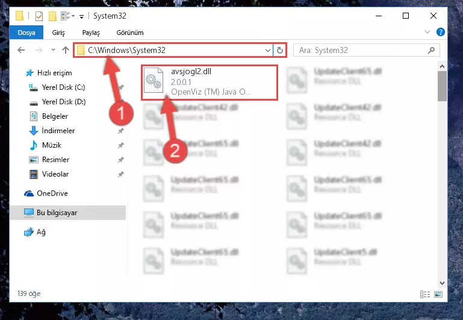Refresh the System32 folder

point(279,51)
